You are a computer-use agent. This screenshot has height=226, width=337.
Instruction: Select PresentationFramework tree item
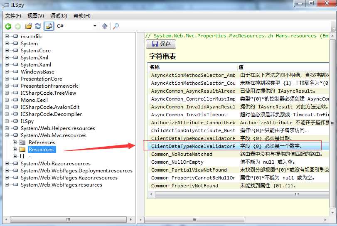click(x=49, y=86)
